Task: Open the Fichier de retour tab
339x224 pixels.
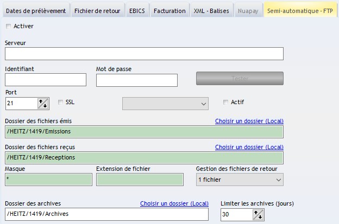Action: pos(98,10)
